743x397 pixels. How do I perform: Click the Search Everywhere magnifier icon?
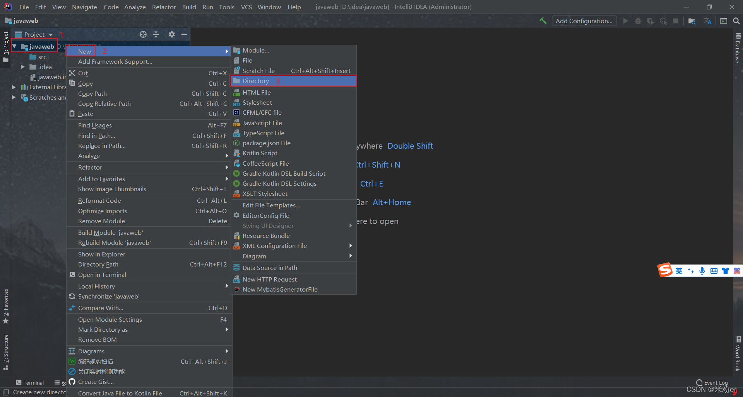coord(736,21)
